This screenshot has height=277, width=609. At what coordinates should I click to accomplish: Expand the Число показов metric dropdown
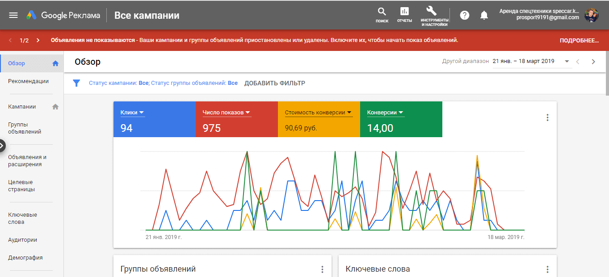click(248, 113)
